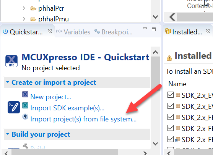
Task: Open the New project... link
Action: coord(51,97)
